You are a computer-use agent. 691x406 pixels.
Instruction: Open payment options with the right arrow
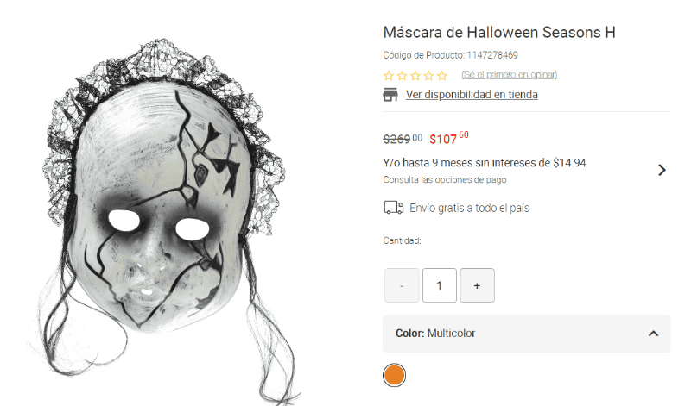coord(662,170)
